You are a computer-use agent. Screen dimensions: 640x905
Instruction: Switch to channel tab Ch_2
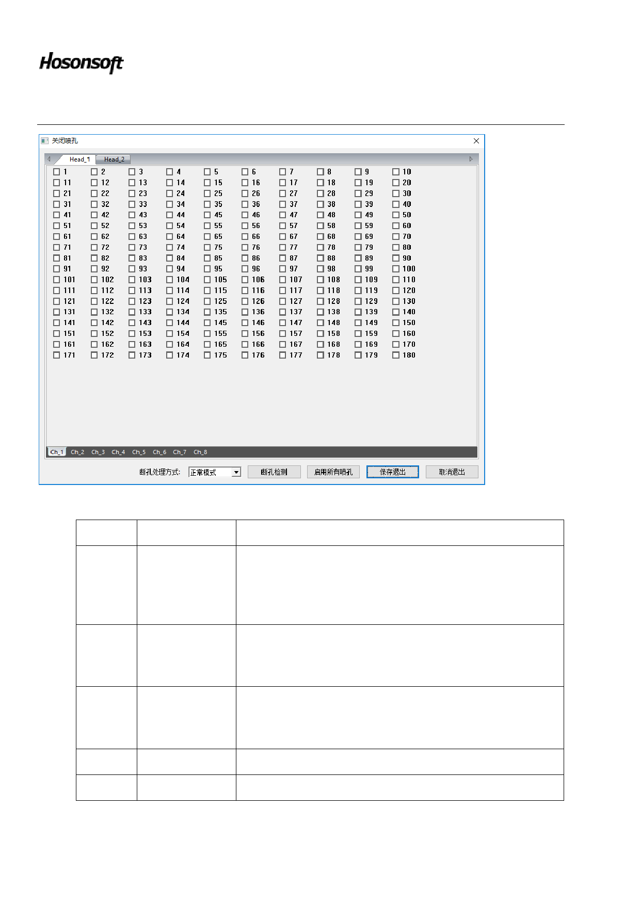77,452
